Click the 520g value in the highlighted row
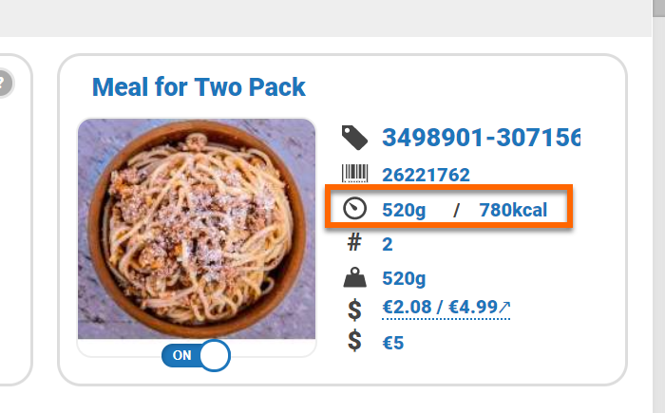 pos(404,210)
